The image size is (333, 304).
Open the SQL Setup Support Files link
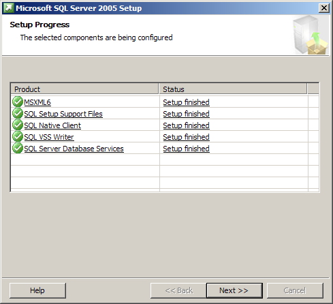[x=63, y=114]
